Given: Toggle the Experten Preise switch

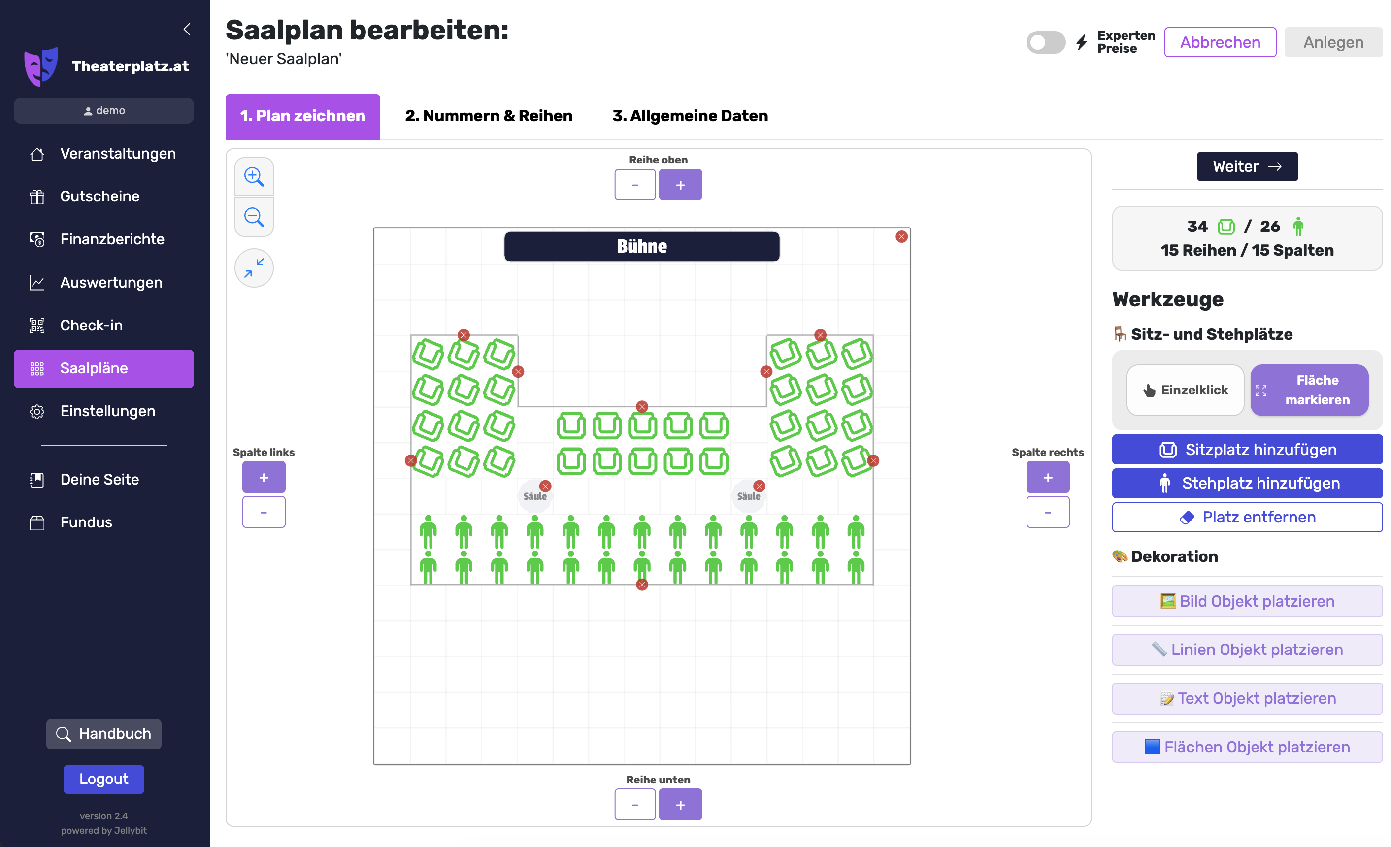Looking at the screenshot, I should pyautogui.click(x=1045, y=42).
